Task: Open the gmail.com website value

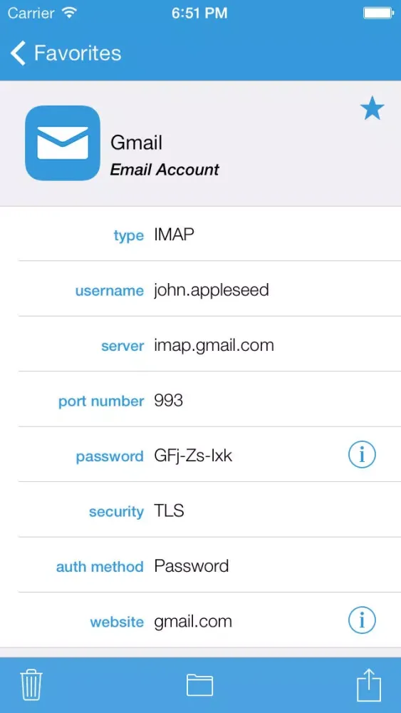Action: pyautogui.click(x=193, y=622)
